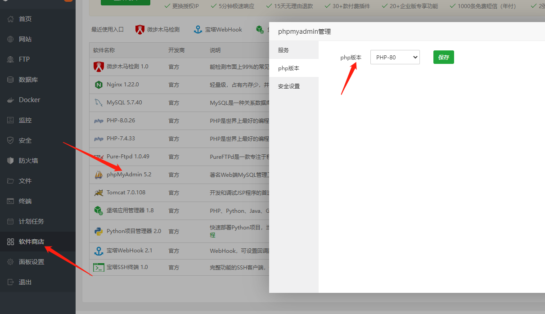Open the MySQL 5.7.40 software link
The image size is (545, 314).
click(124, 102)
